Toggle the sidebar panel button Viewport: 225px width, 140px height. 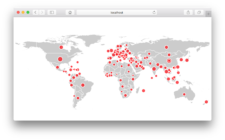pyautogui.click(x=52, y=12)
